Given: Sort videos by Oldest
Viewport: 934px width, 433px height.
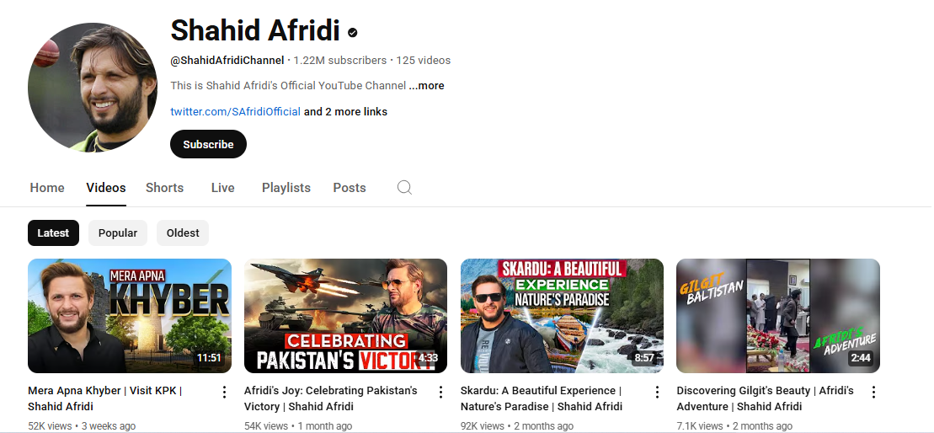Looking at the screenshot, I should [183, 233].
